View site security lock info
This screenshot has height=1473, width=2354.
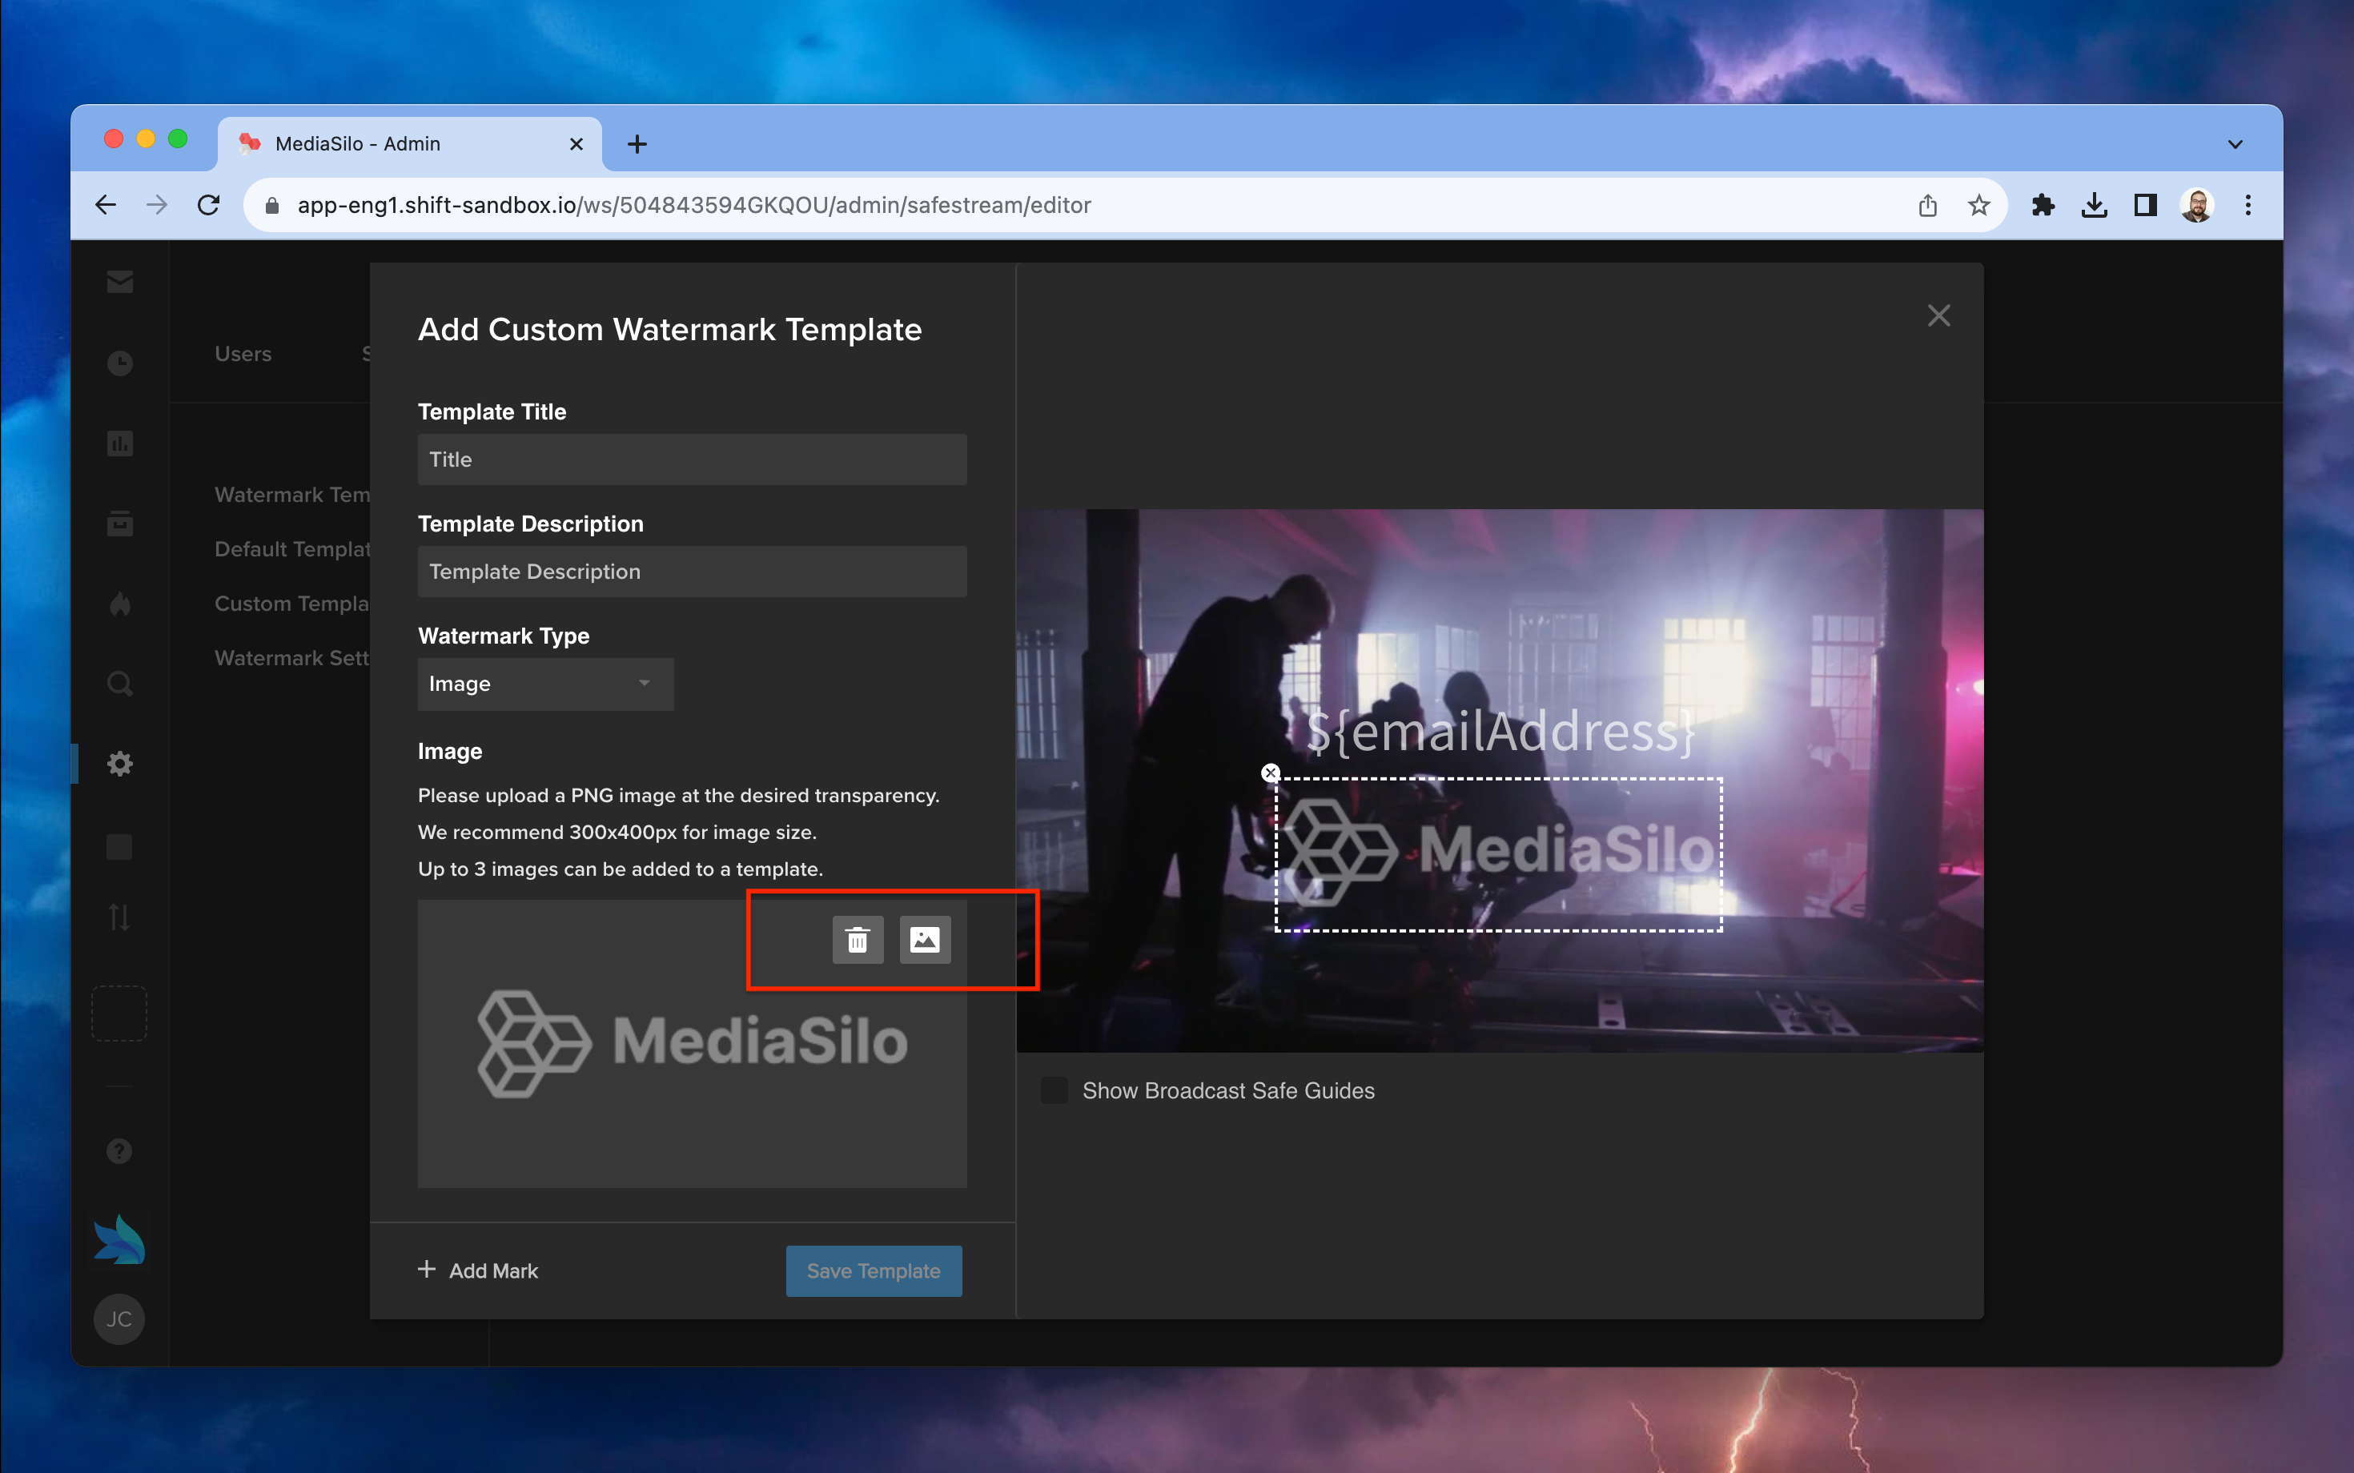click(273, 206)
